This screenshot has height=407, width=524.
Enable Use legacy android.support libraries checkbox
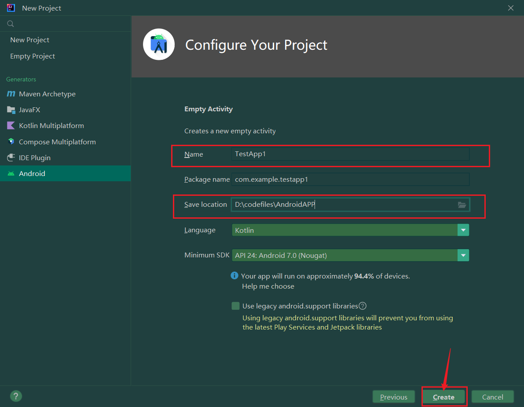click(235, 306)
